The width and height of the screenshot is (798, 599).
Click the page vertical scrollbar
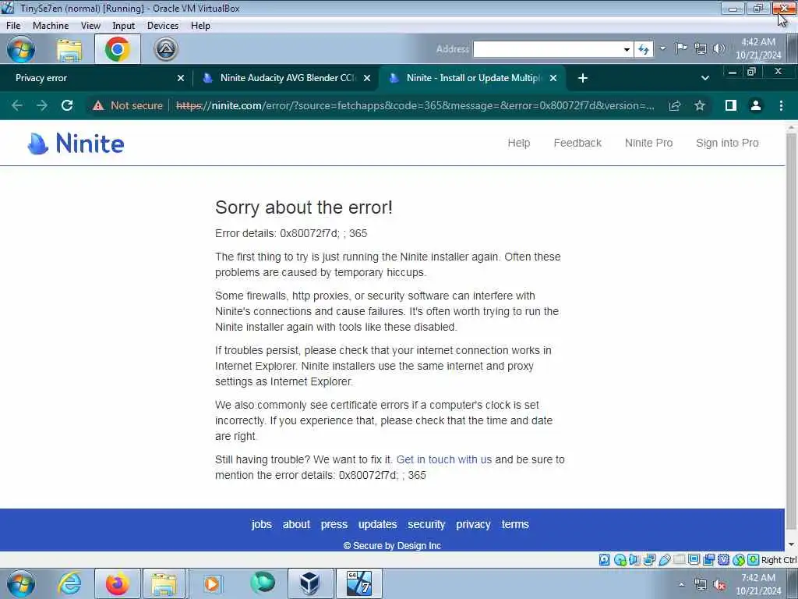(791, 331)
